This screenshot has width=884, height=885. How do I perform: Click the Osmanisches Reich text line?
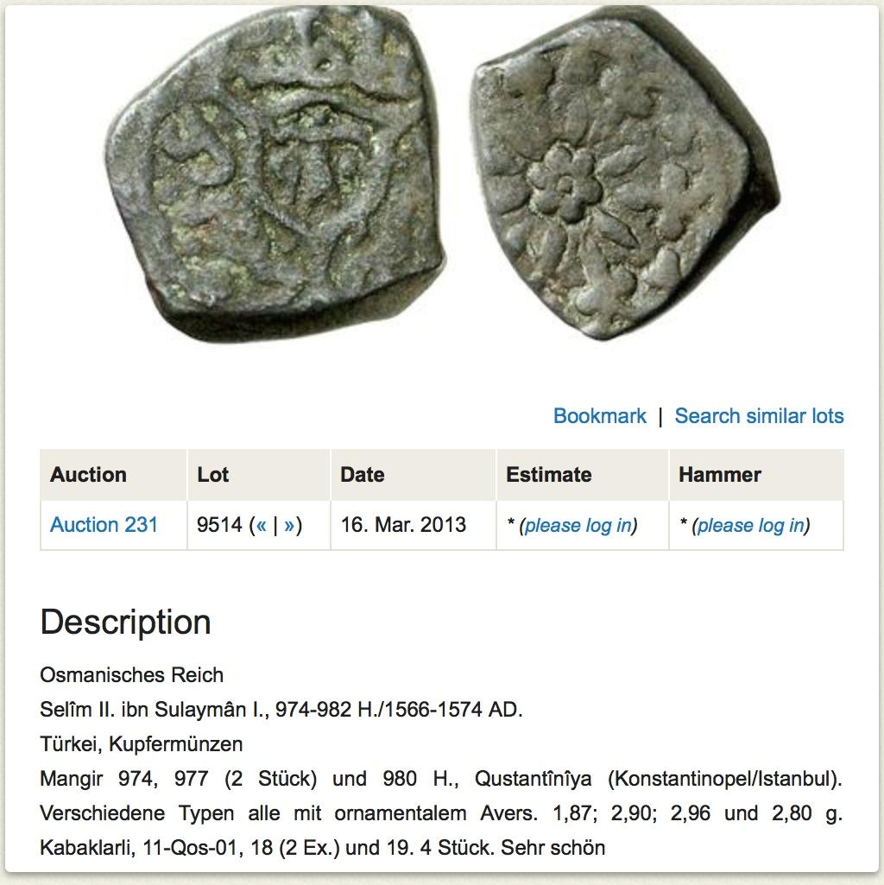tap(131, 675)
